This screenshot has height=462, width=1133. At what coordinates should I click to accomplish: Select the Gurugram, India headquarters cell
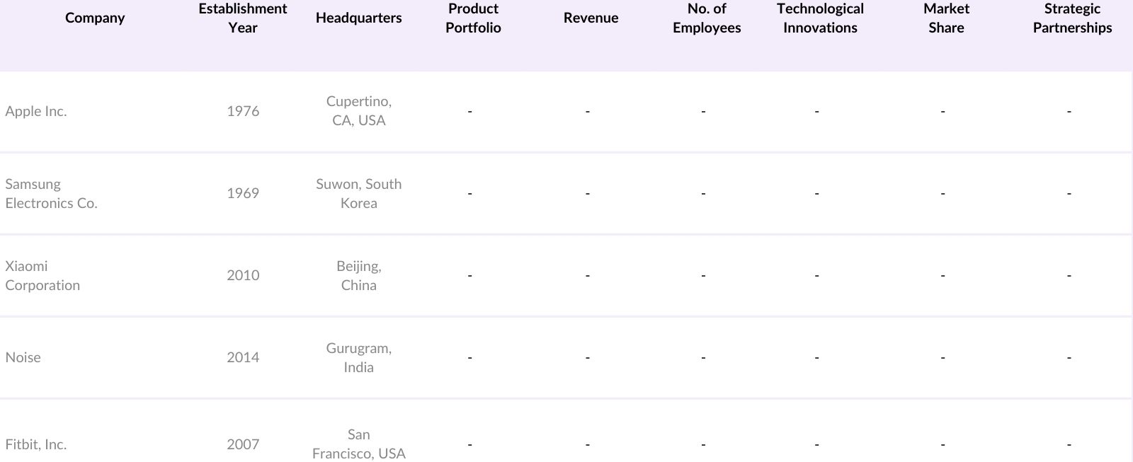(358, 357)
